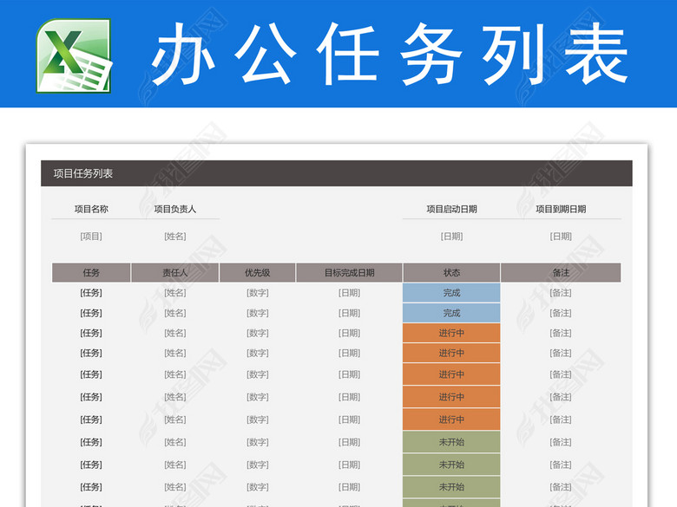Click [姓名] field under 项目负责人
Image resolution: width=677 pixels, height=507 pixels.
point(174,237)
